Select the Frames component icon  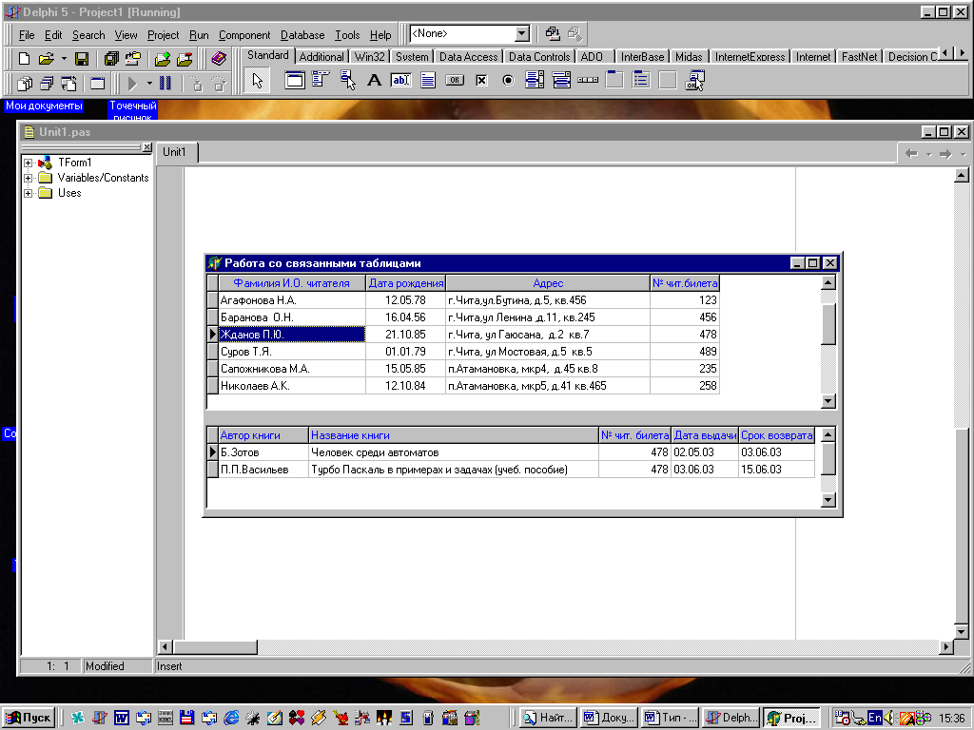pos(295,80)
